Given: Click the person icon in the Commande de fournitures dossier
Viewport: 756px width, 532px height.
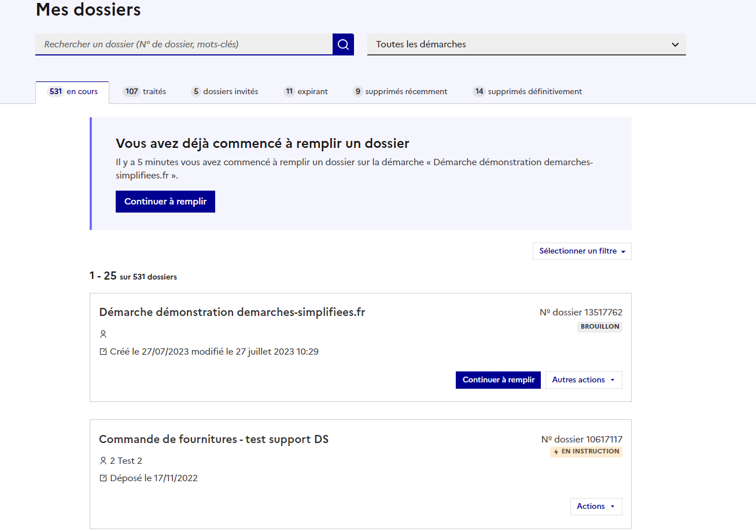Looking at the screenshot, I should 104,461.
